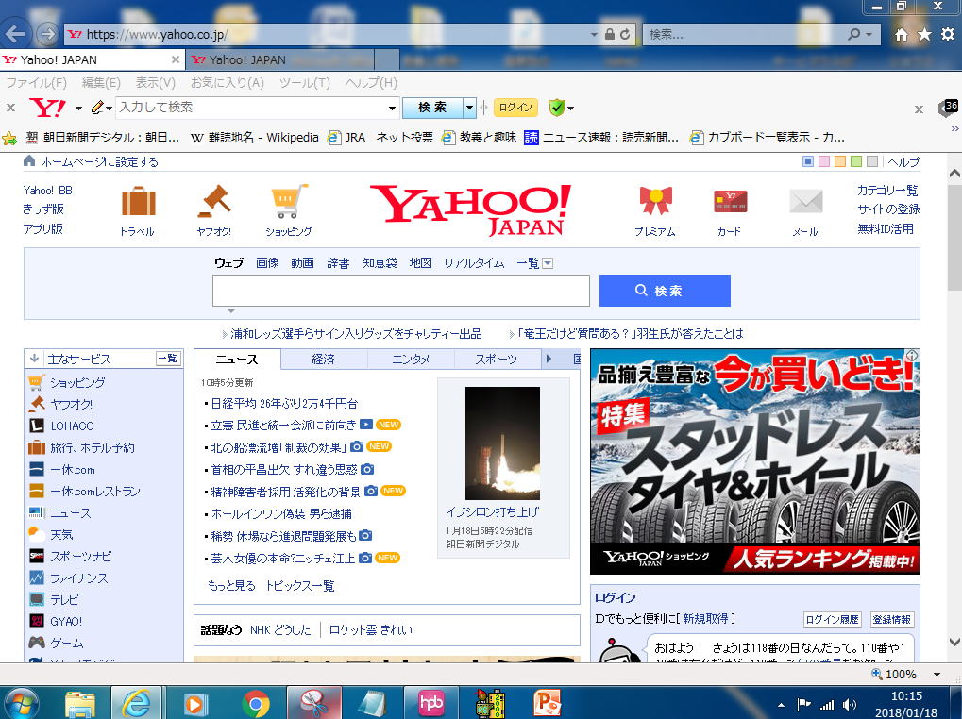Switch to the スポーツ news tab
The image size is (962, 719).
[497, 359]
